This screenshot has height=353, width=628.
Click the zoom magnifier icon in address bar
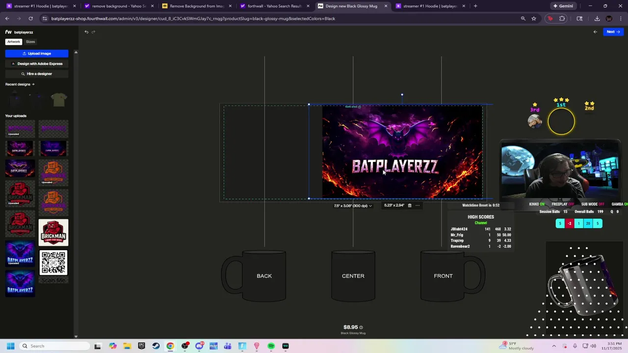[523, 19]
